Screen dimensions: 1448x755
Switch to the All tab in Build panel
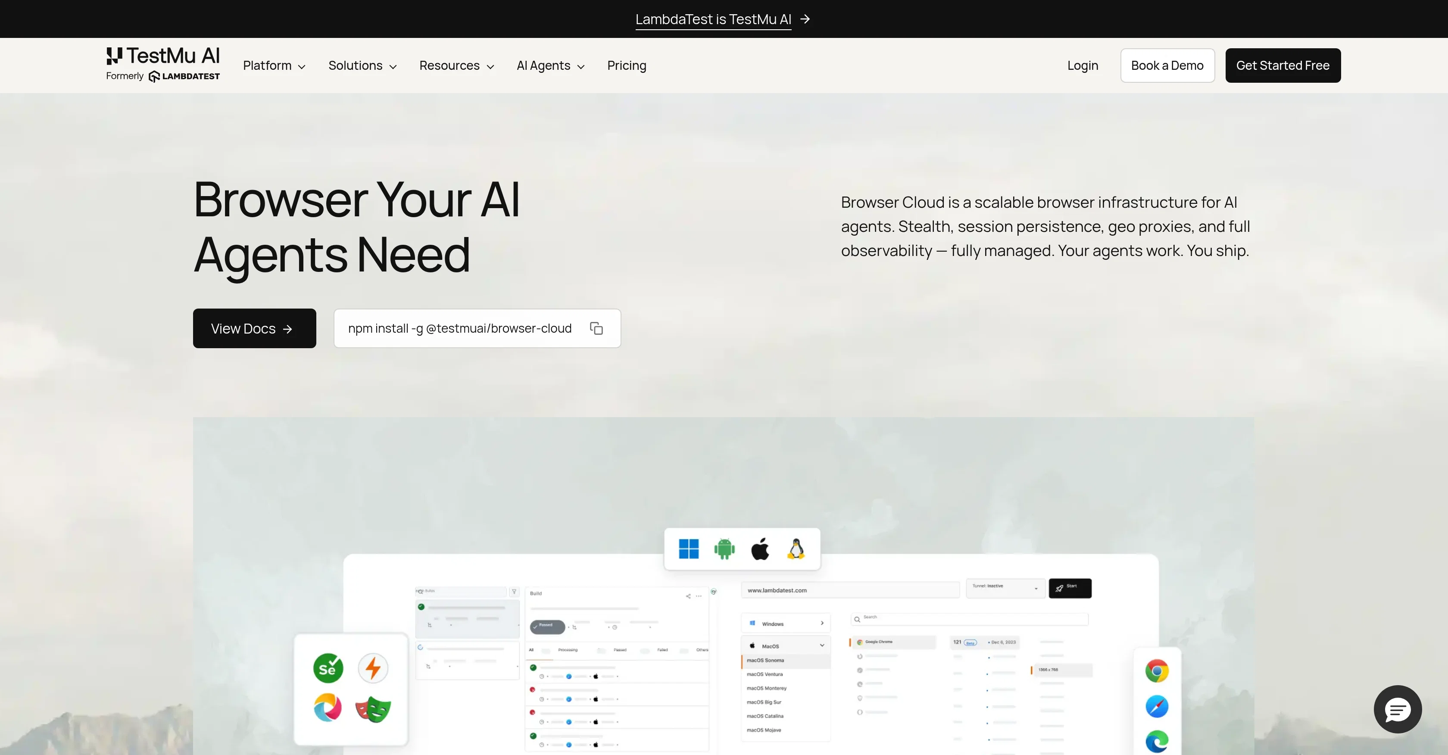(531, 650)
